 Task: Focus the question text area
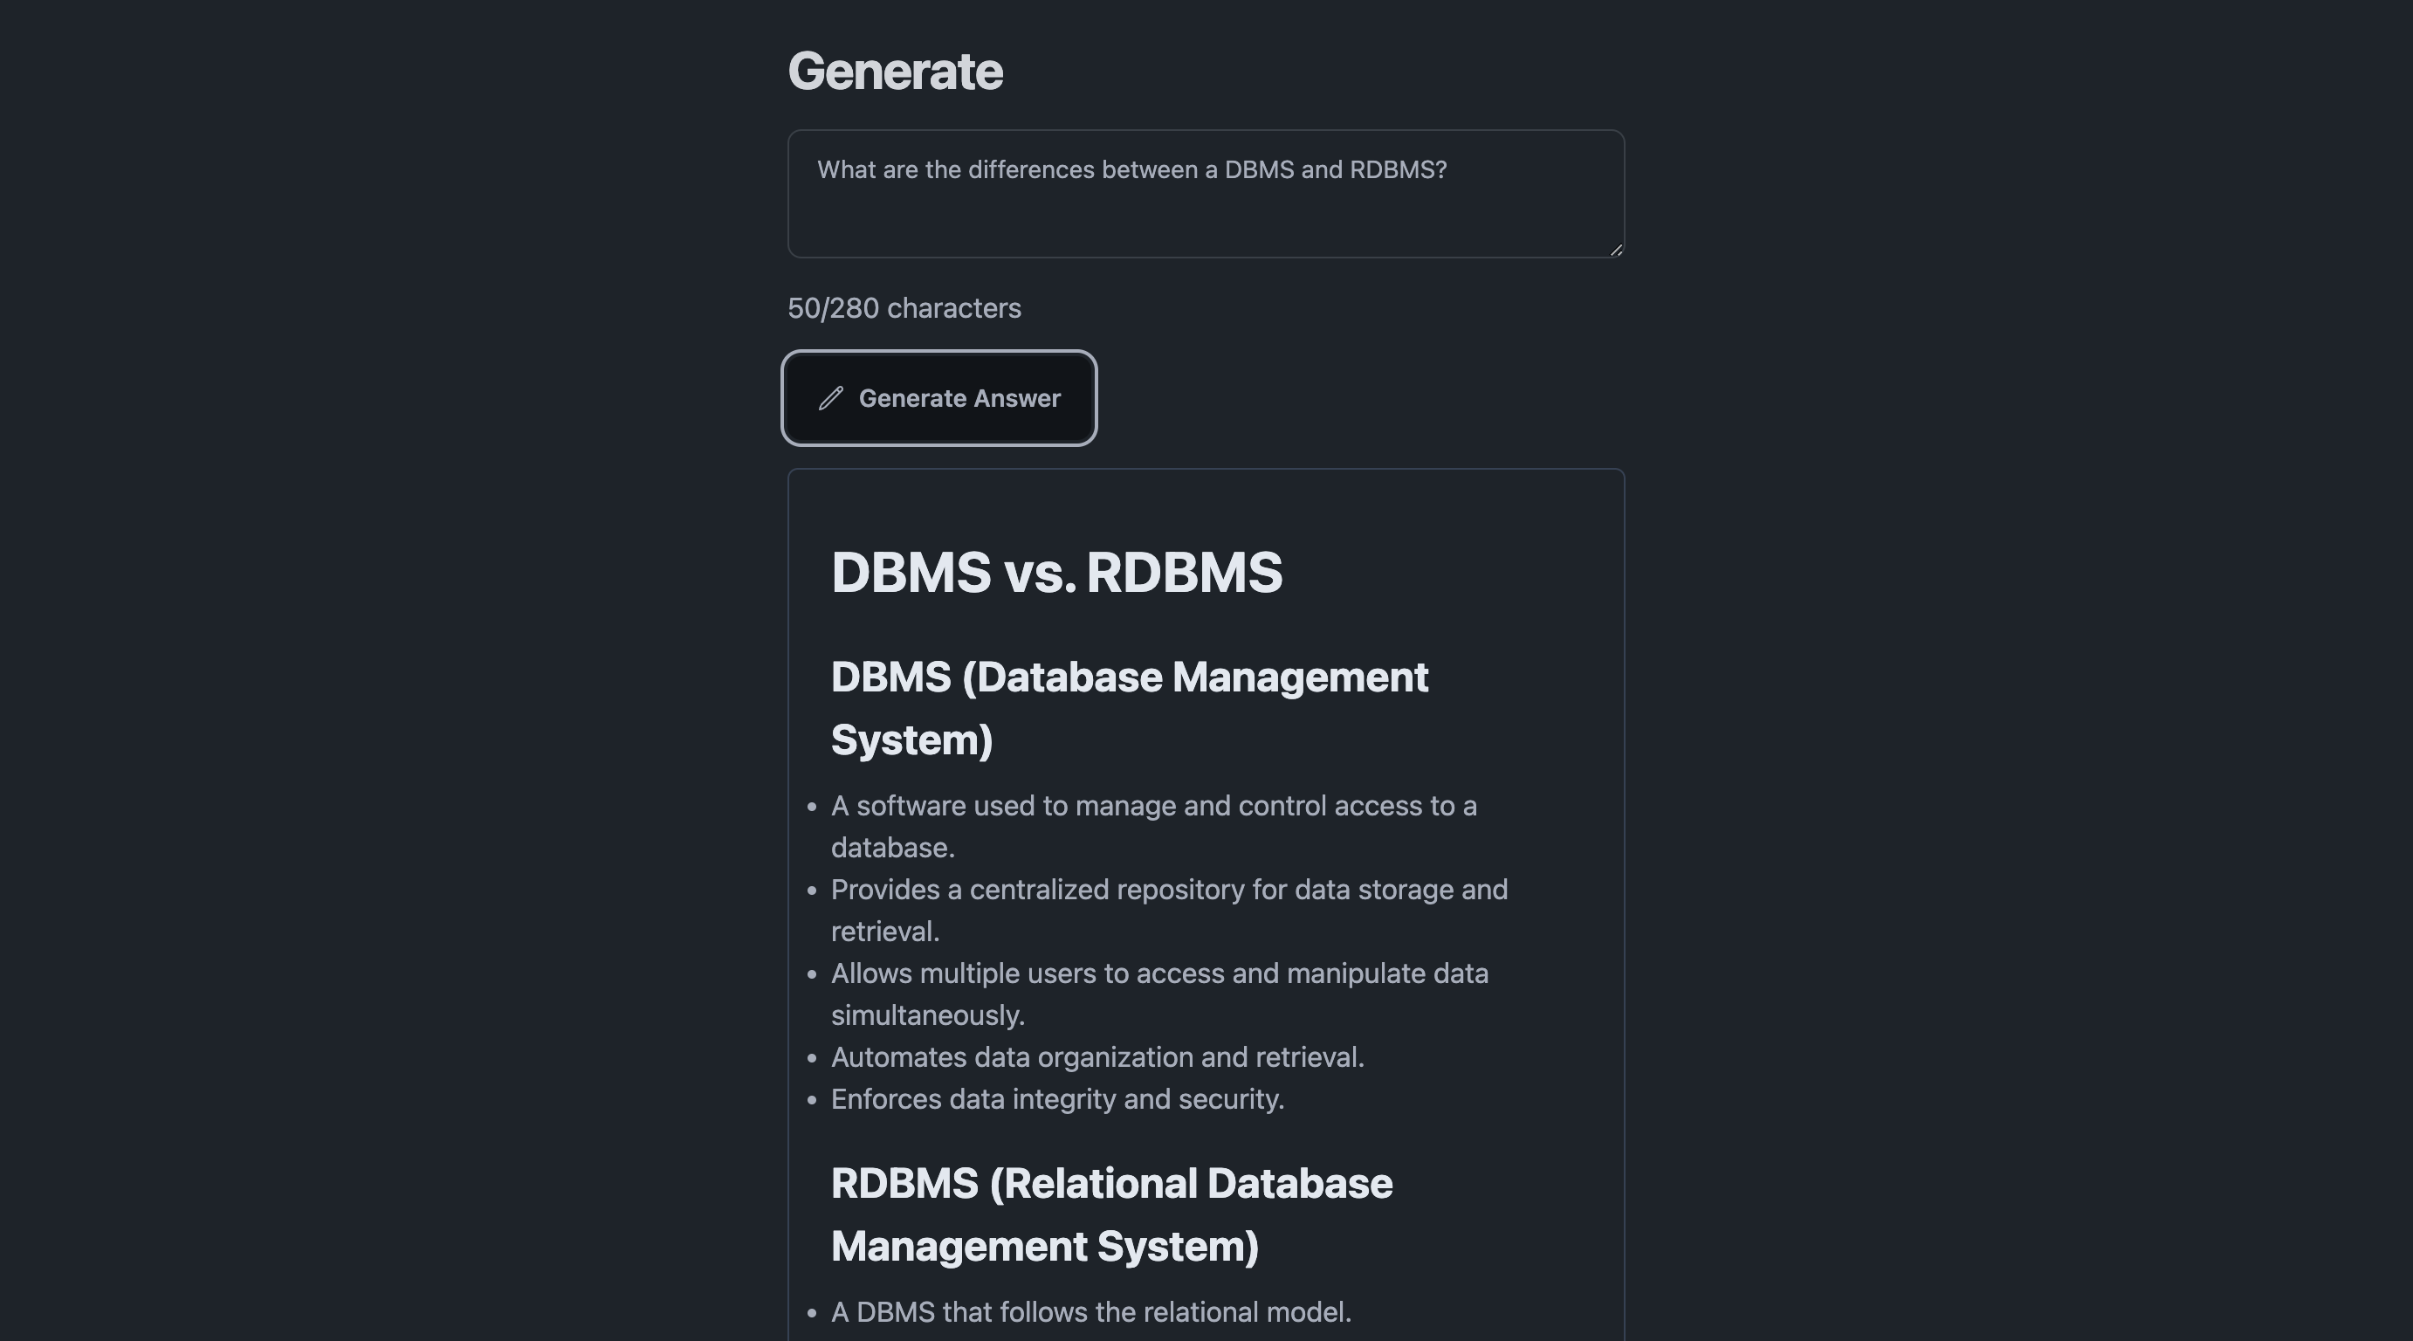(x=1205, y=194)
